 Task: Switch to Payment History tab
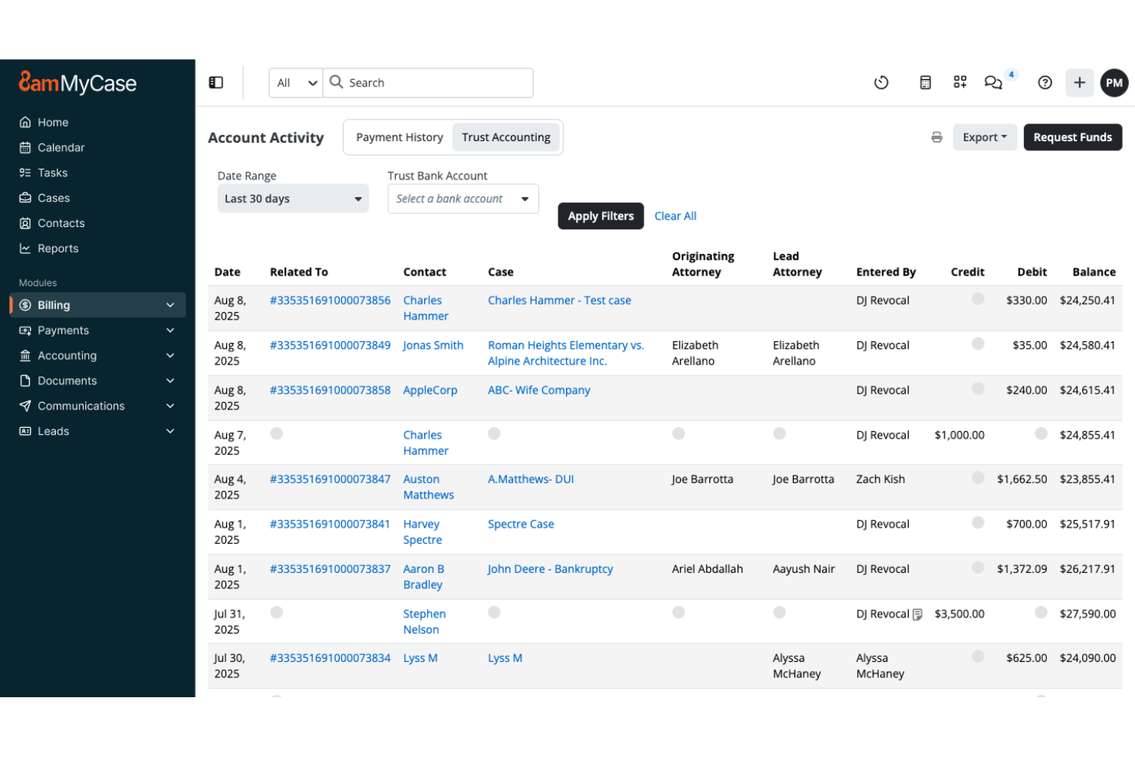coord(400,137)
